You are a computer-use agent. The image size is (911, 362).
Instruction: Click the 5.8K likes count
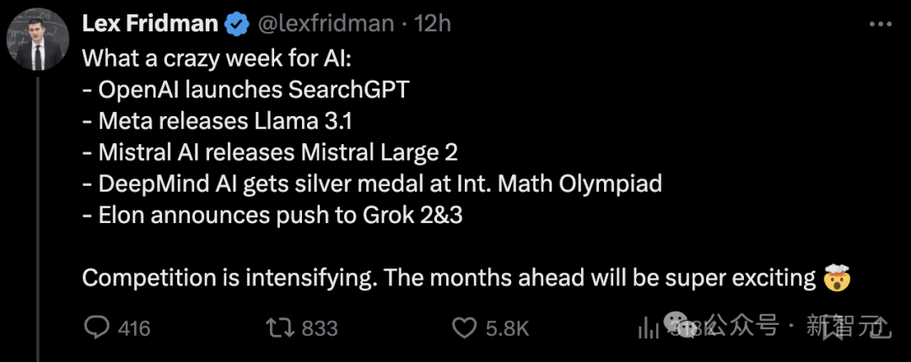[507, 329]
